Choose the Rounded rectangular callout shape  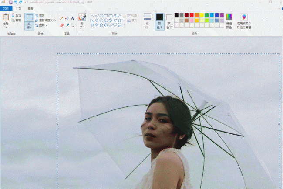111,25
